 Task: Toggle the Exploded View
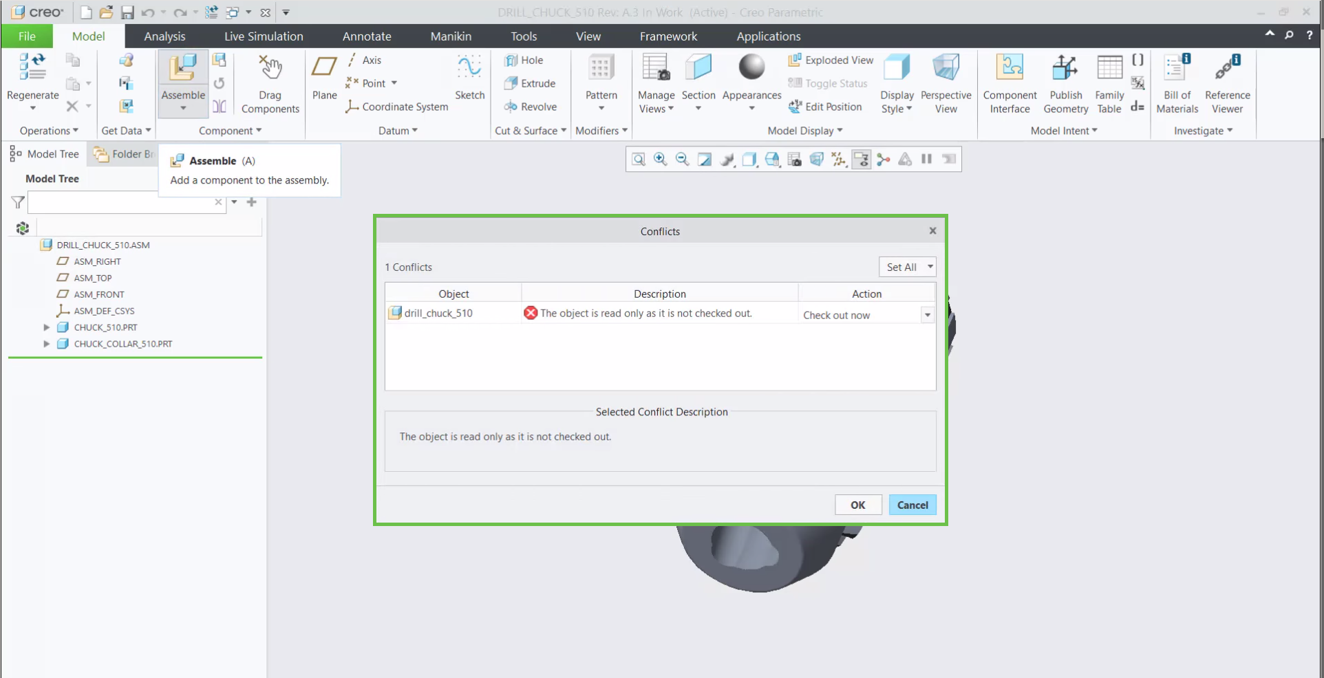(831, 61)
